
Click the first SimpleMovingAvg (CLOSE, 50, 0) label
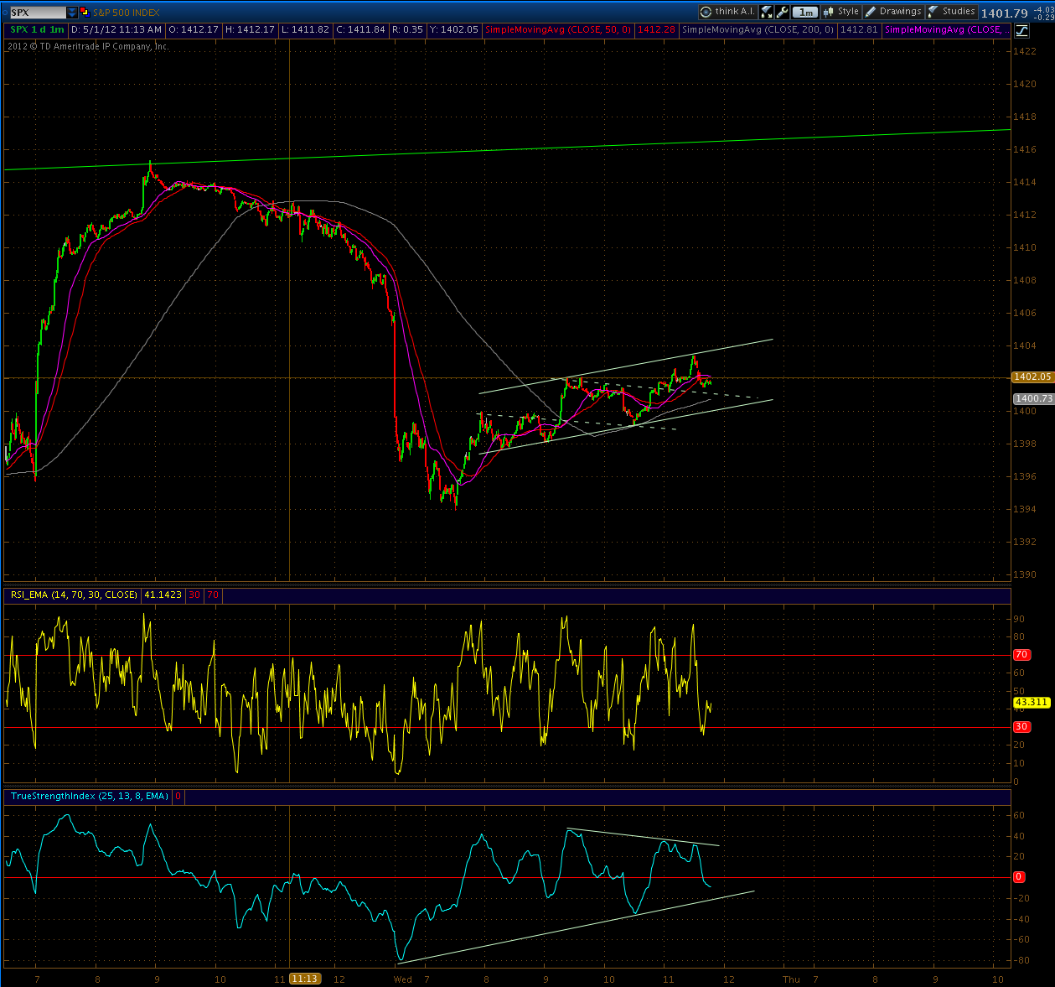(x=559, y=29)
